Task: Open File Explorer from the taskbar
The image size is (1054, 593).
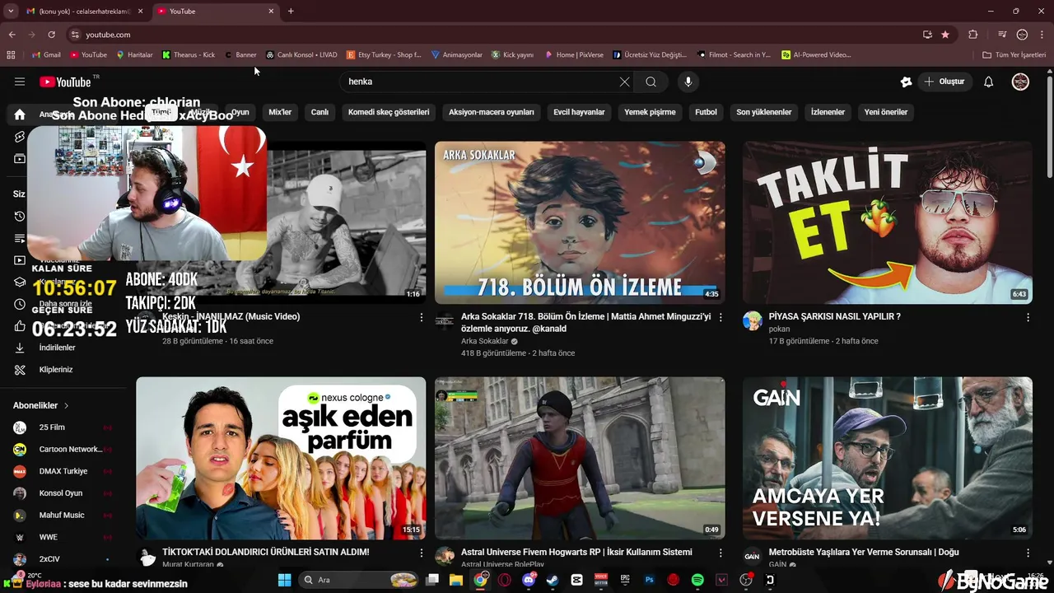Action: coord(456,580)
